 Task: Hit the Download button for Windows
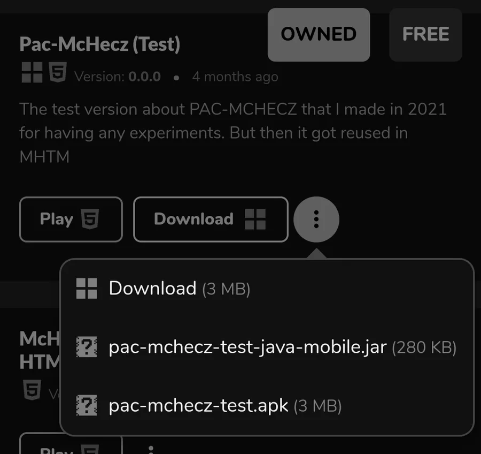(x=210, y=219)
